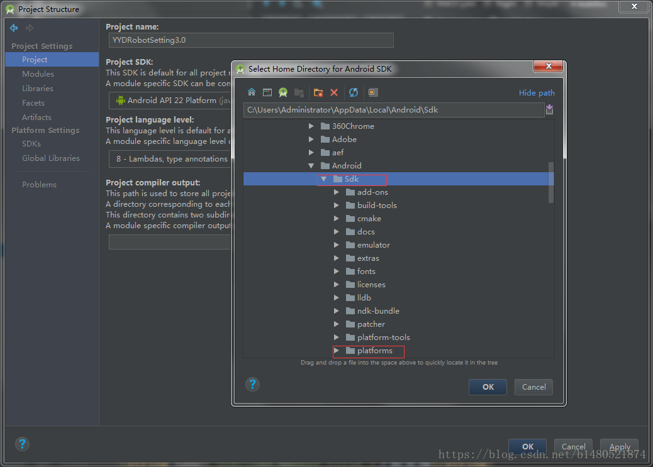This screenshot has height=467, width=653.
Task: Expand the platform-tools folder
Action: [x=337, y=337]
